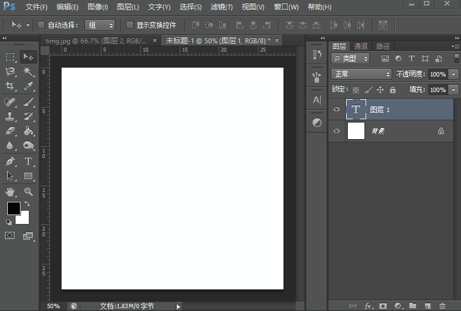Open the fill slider dropdown arrow
461x311 pixels.
coord(454,90)
